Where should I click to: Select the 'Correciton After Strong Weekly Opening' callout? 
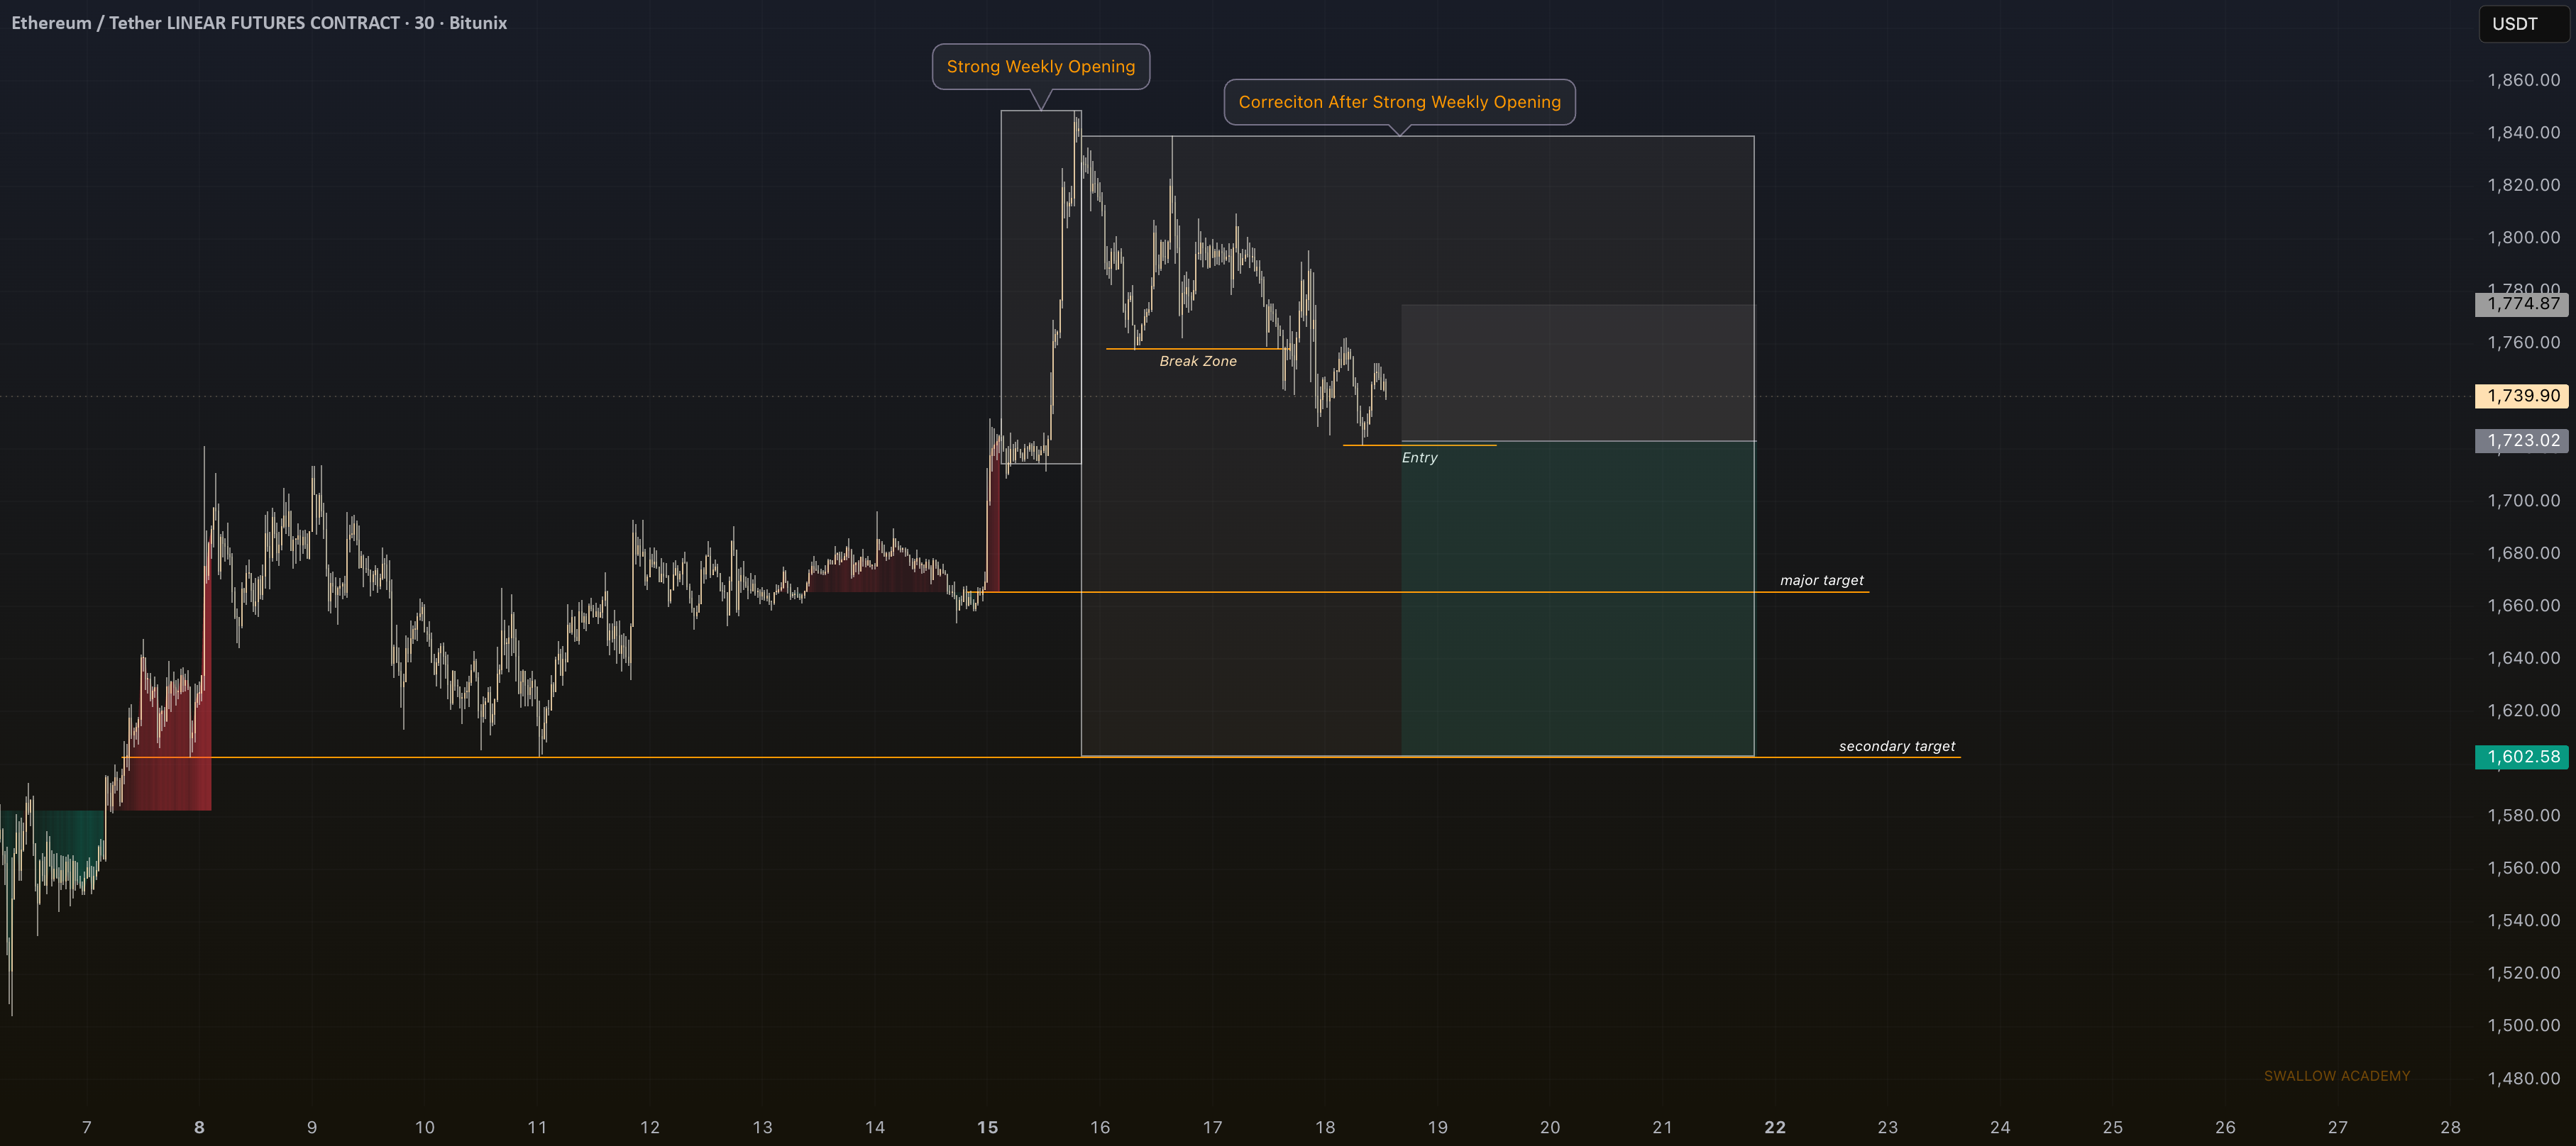coord(1399,102)
